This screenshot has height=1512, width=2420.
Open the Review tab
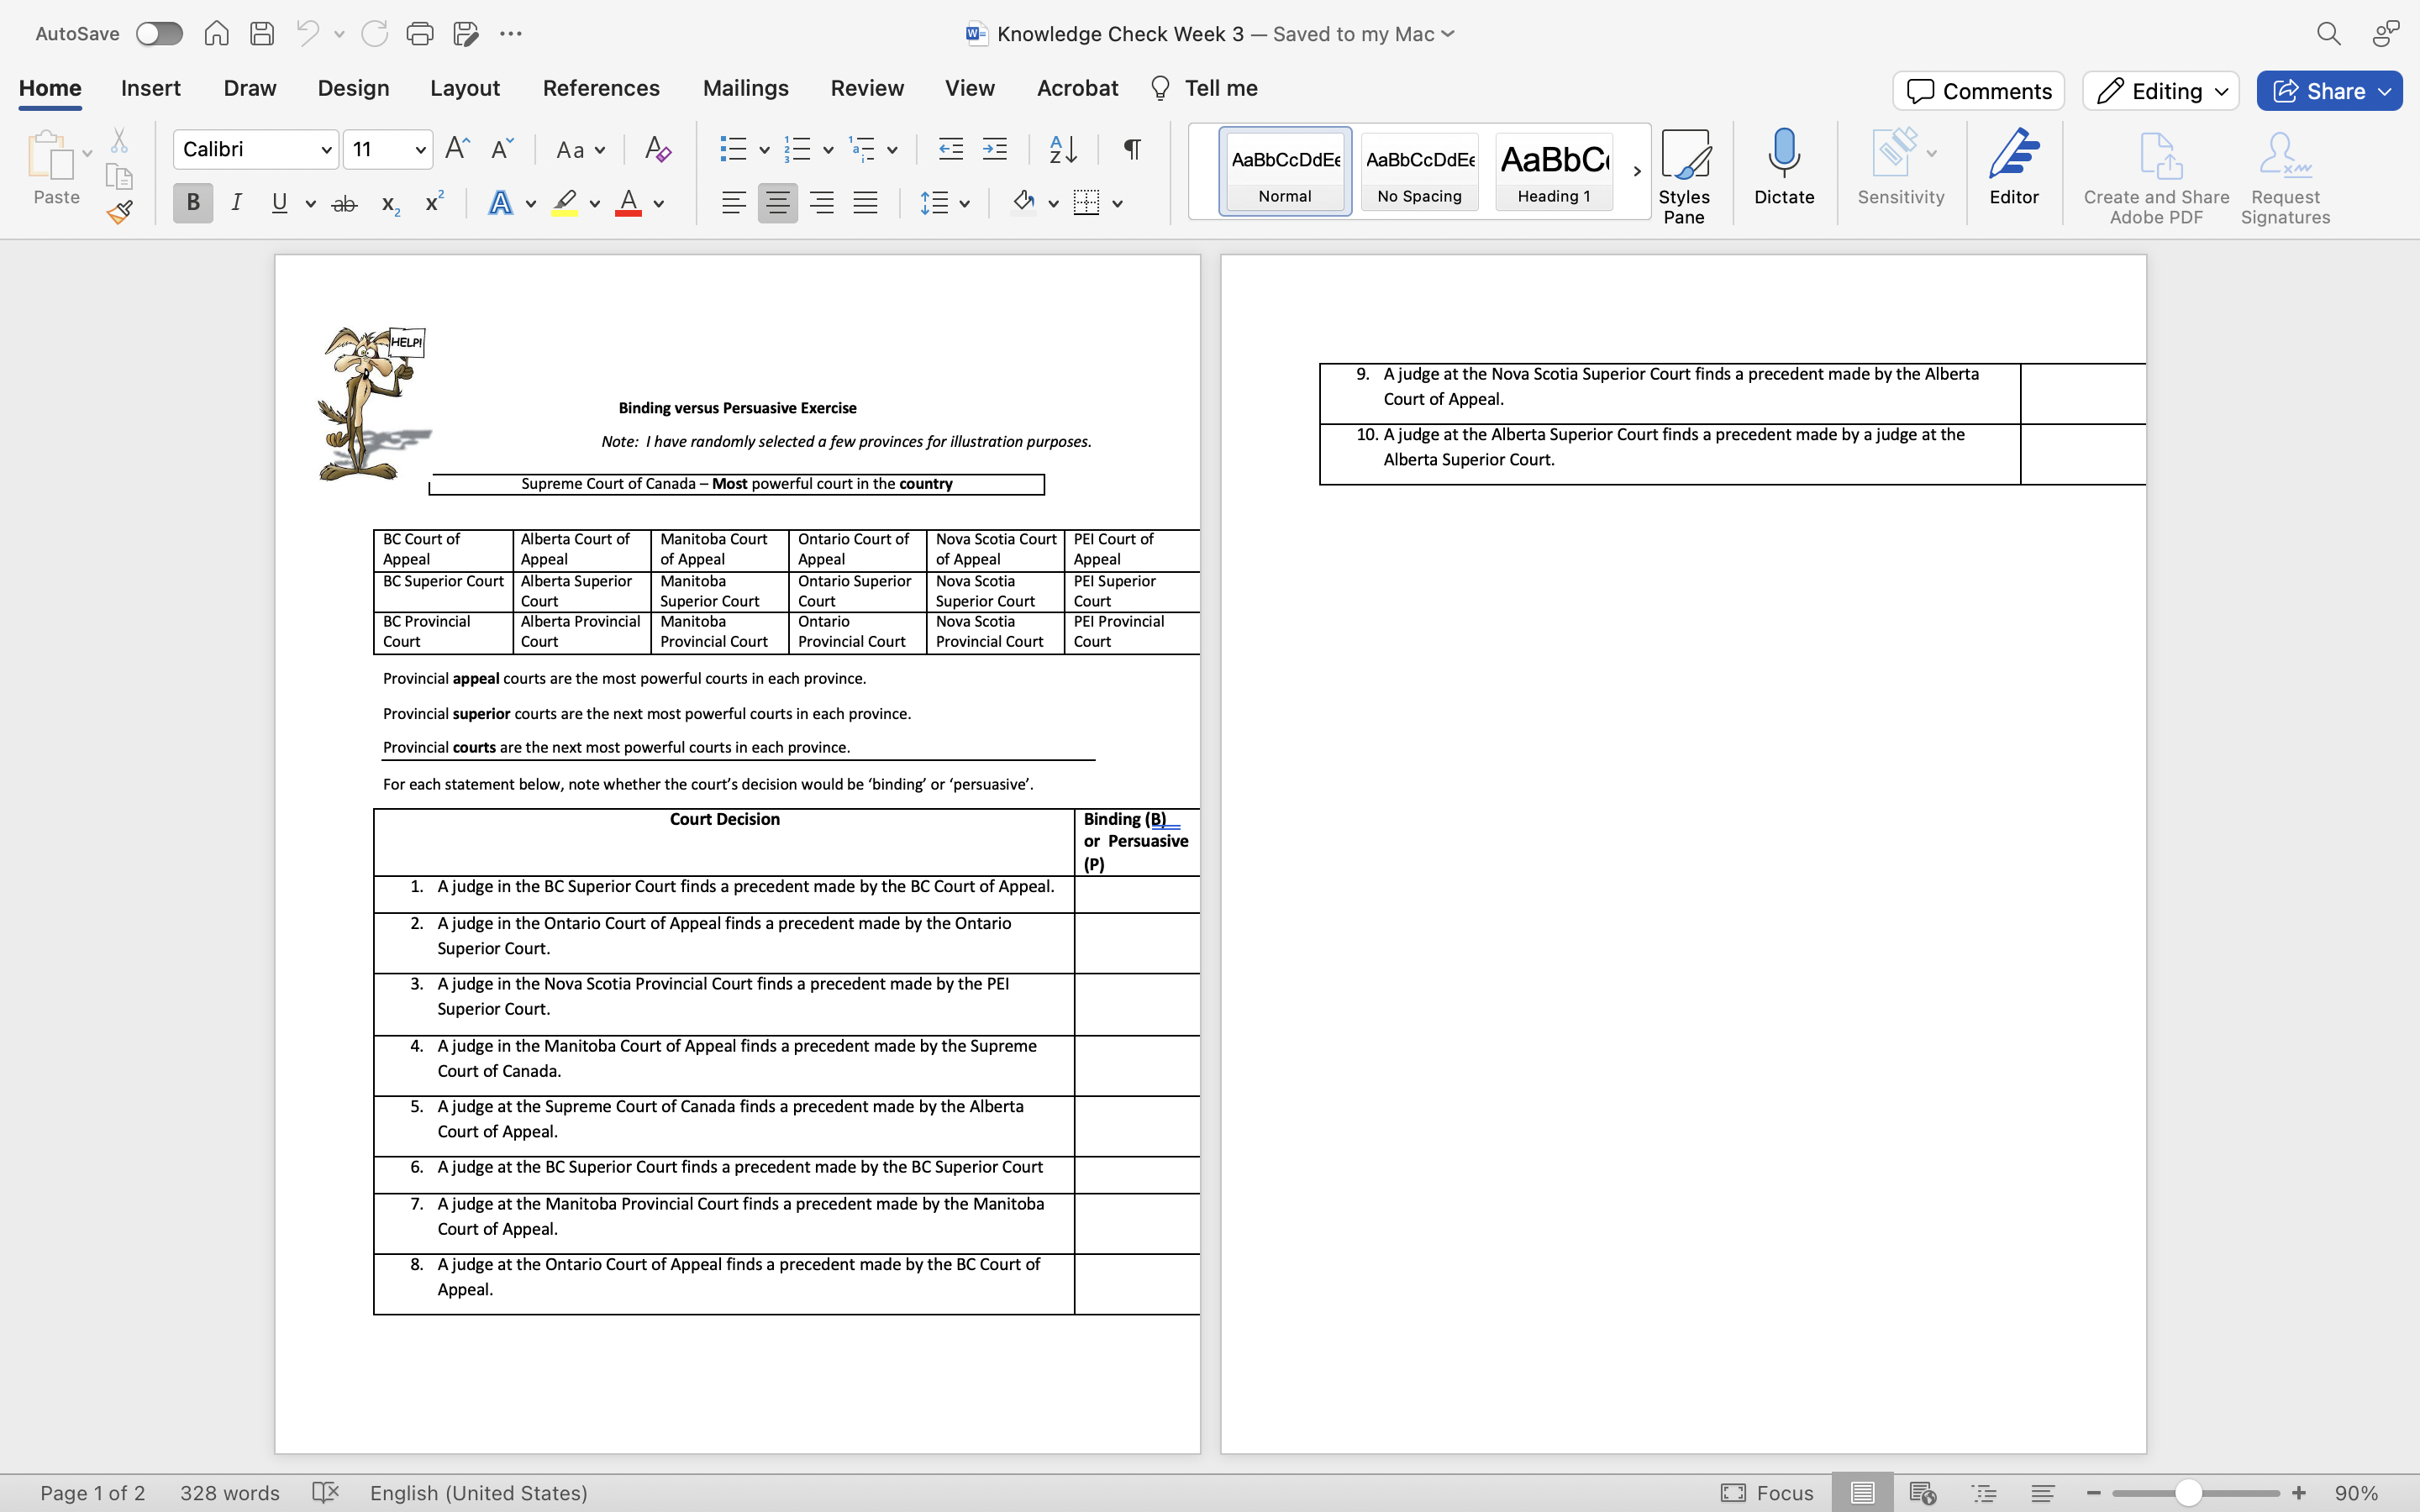pyautogui.click(x=866, y=88)
